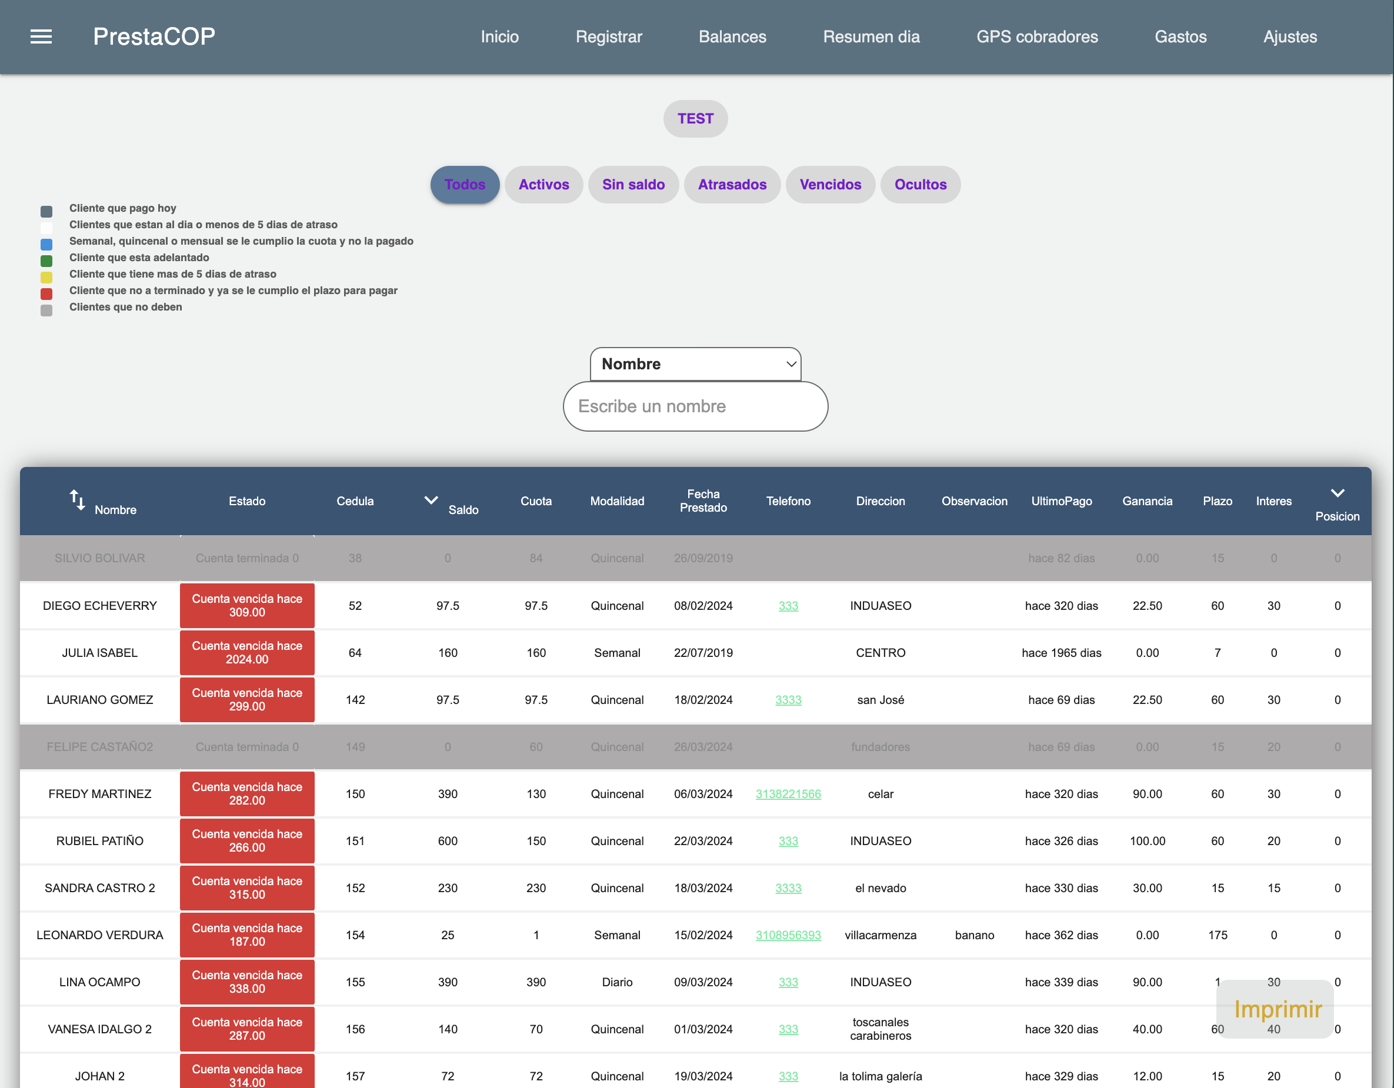Go to GPS cobradores page
1394x1088 pixels.
(1036, 36)
